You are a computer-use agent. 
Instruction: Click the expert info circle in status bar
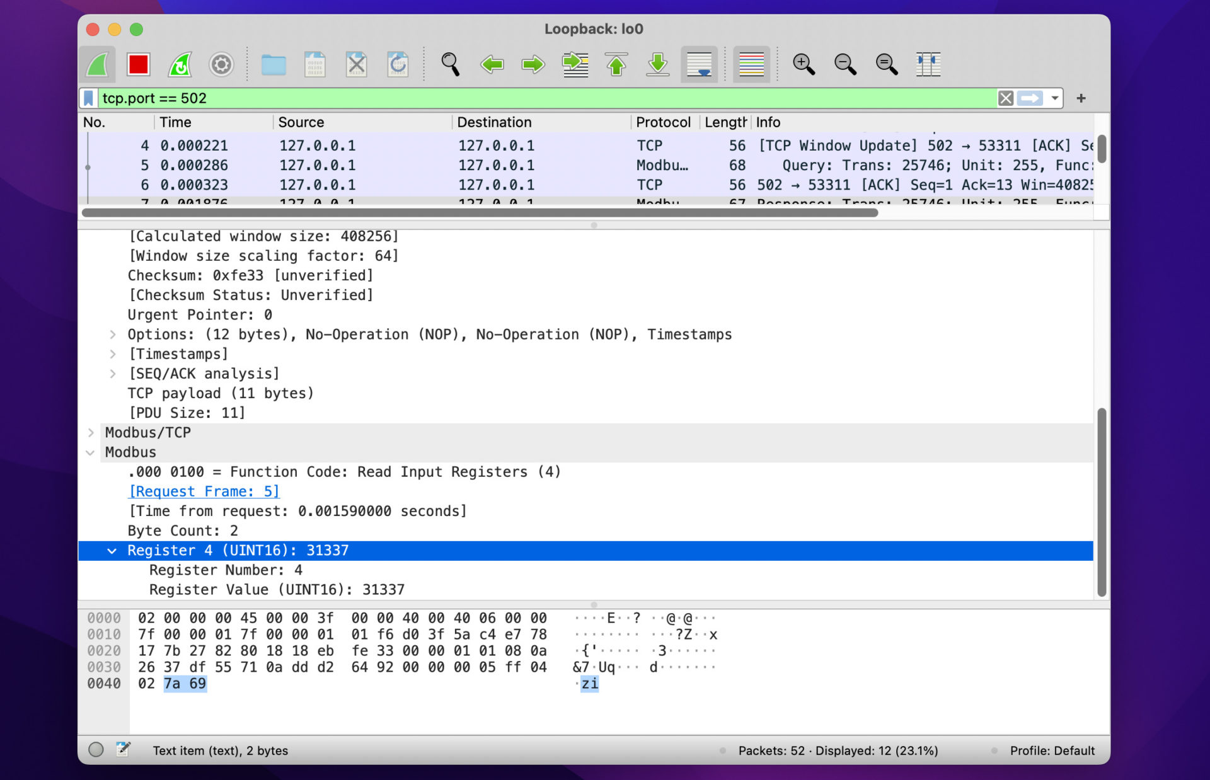point(96,750)
